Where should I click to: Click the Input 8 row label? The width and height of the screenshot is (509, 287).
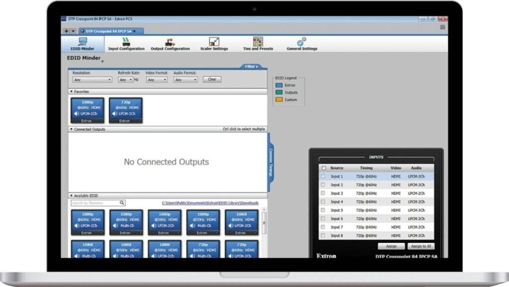click(x=337, y=235)
